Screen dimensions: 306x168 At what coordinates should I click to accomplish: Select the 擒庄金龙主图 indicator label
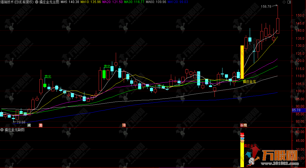pyautogui.click(x=49, y=2)
